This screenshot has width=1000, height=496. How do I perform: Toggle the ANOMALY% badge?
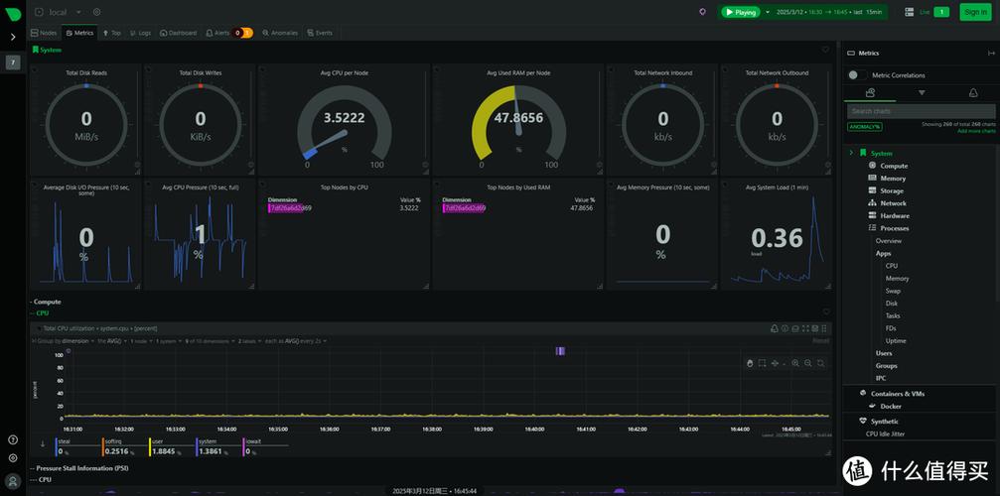[864, 126]
